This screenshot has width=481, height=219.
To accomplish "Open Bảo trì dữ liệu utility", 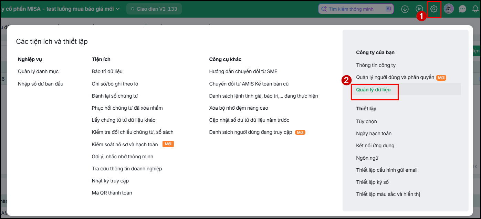I will click(x=107, y=71).
